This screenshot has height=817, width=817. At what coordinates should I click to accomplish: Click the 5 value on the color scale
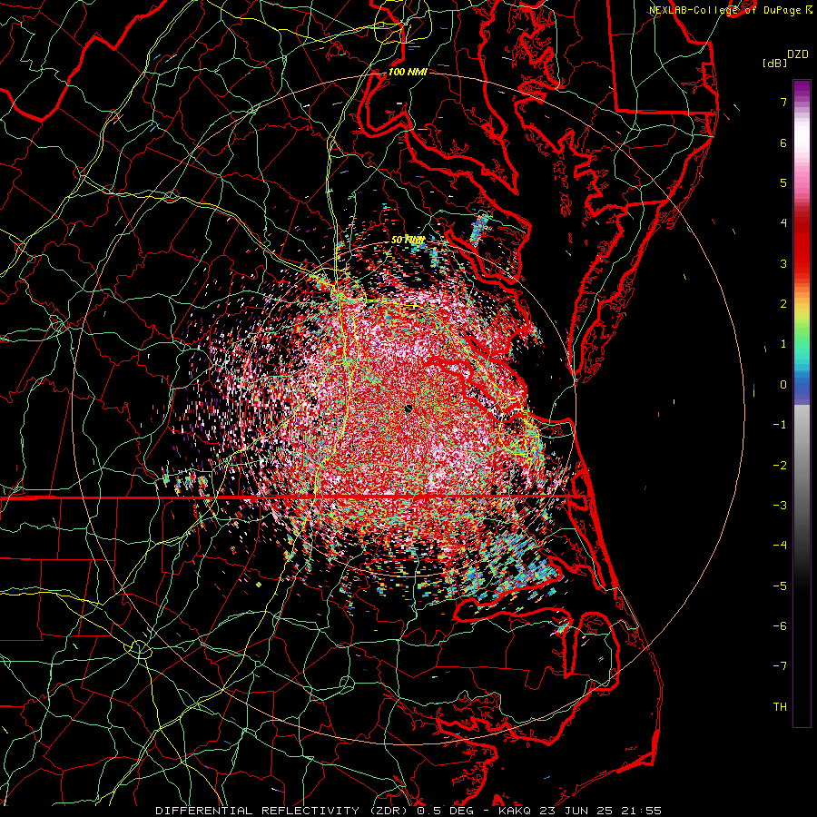pyautogui.click(x=783, y=182)
